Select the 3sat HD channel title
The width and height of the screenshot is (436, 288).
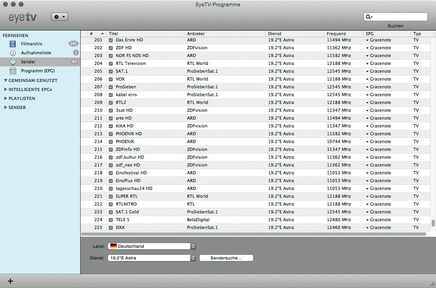tap(124, 110)
